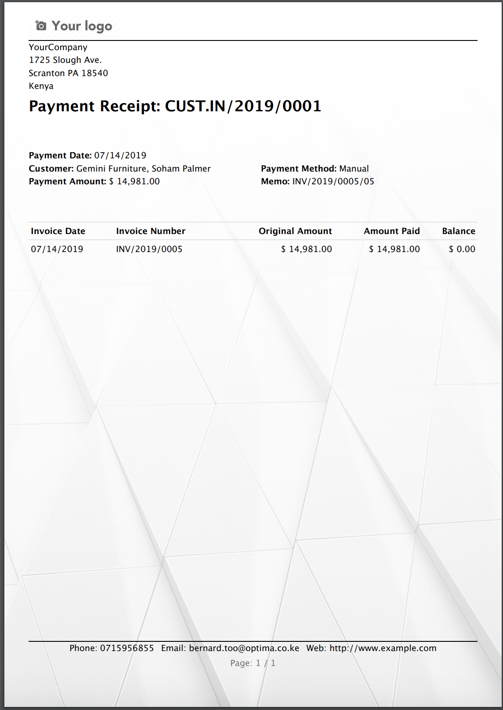Screen dimensions: 503x710
Task: Click the Amount Paid cell '$ 14,981.00'
Action: tap(394, 249)
